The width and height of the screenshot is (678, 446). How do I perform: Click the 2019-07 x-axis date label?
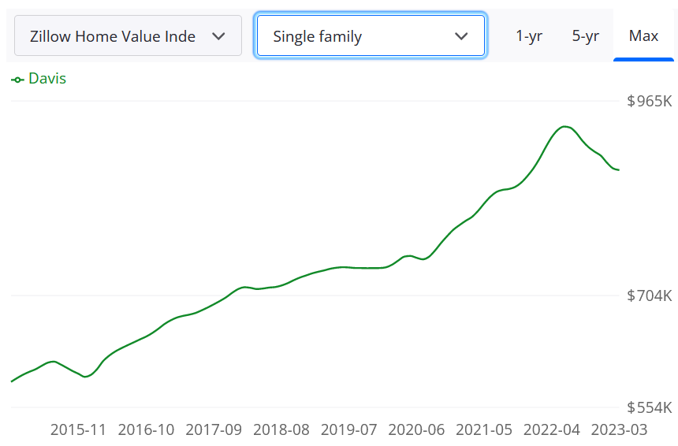[x=349, y=430]
